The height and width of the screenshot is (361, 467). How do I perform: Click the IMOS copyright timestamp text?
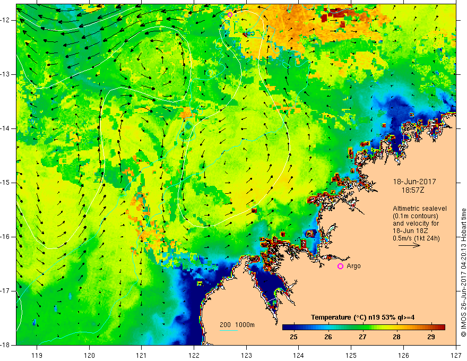463,273
